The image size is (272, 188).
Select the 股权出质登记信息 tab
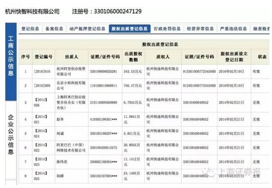point(130,29)
